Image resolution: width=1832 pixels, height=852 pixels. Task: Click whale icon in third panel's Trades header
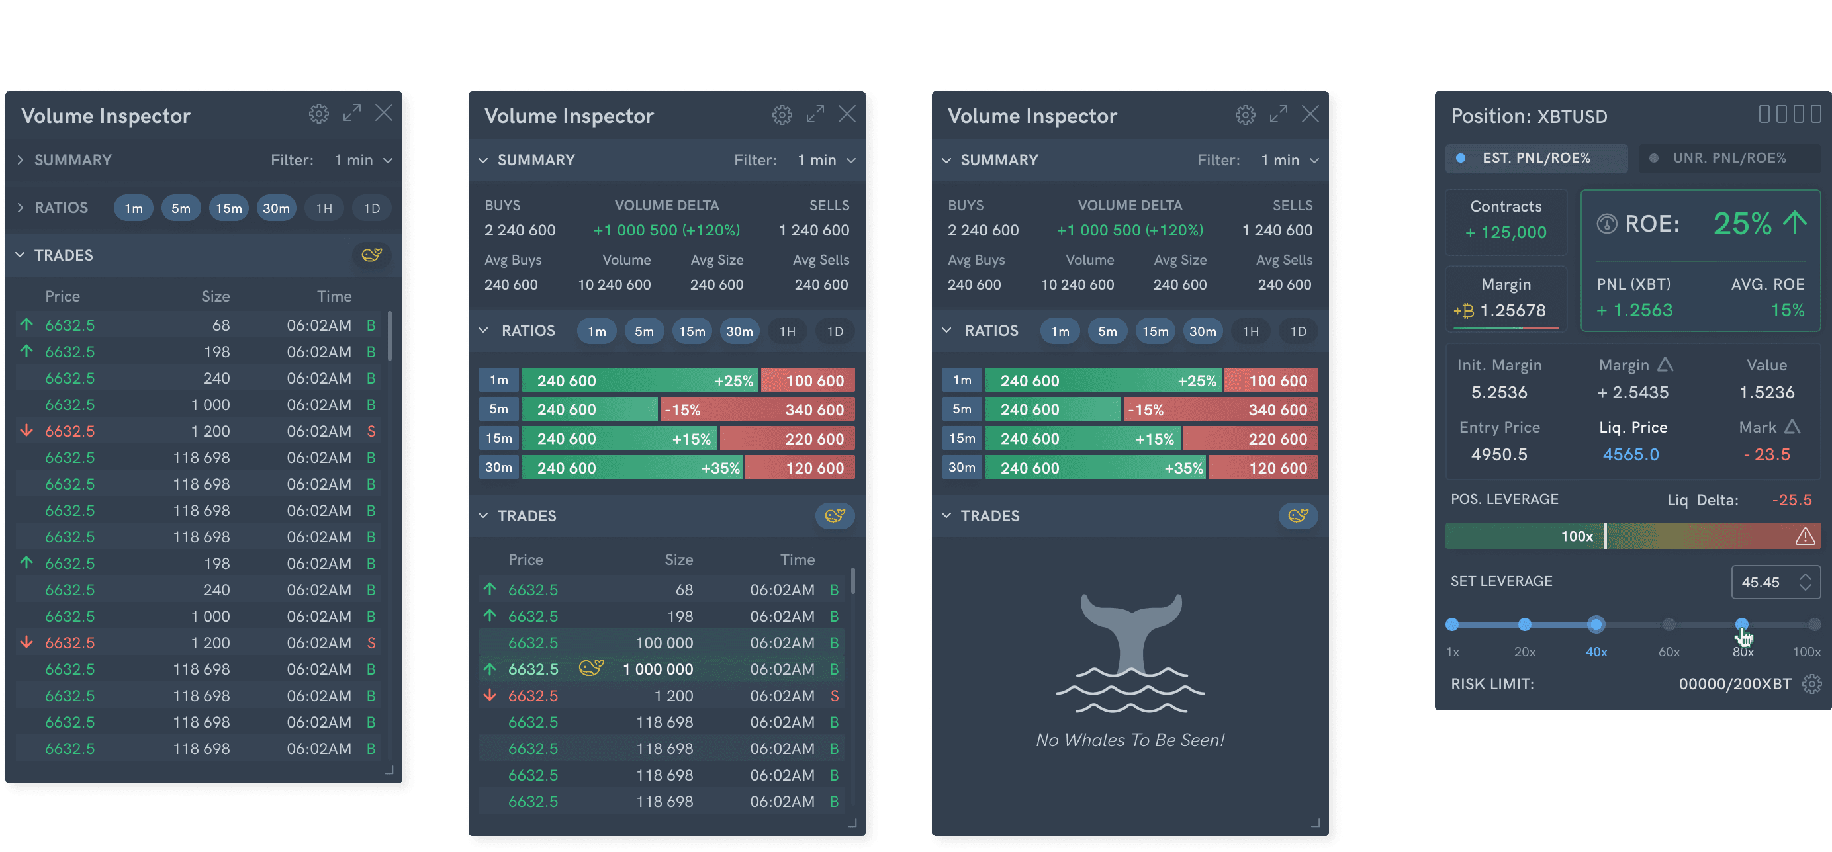(x=1298, y=515)
